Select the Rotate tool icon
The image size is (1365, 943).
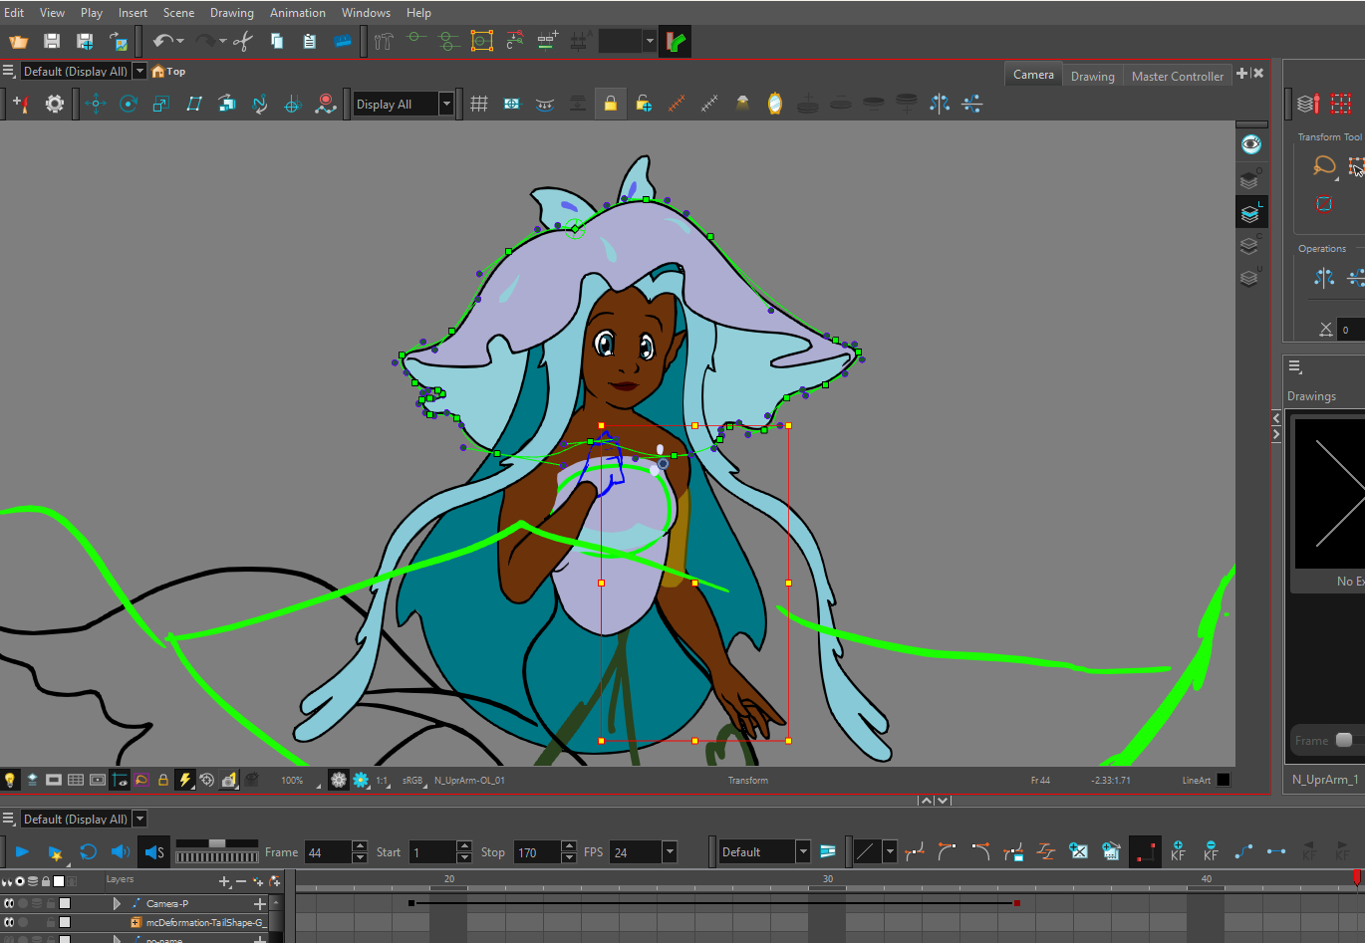point(129,104)
